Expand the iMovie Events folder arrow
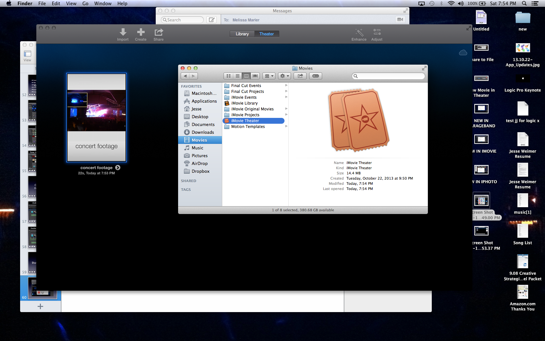Screen dimensions: 545x341 (x=286, y=97)
